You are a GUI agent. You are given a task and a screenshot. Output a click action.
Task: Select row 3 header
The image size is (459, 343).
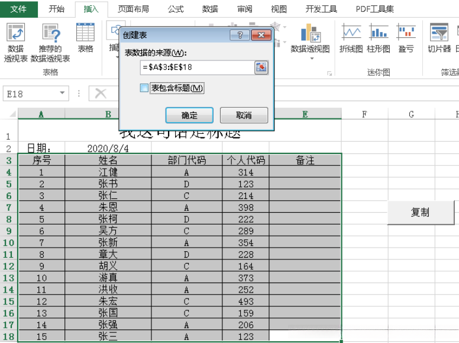[x=9, y=161]
